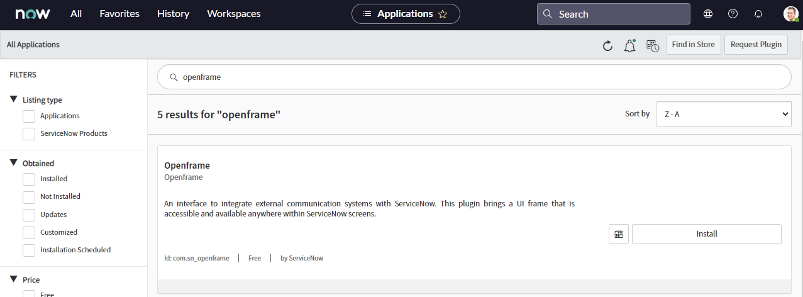
Task: Check the Applications listing type filter
Action: [x=29, y=116]
